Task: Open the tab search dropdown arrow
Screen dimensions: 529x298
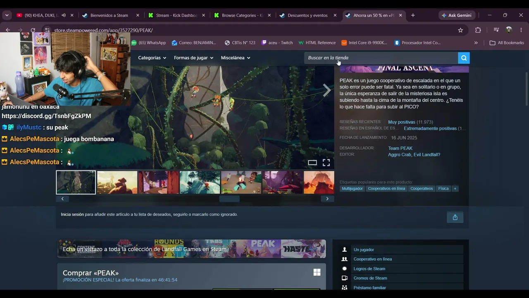Action: coord(7,15)
